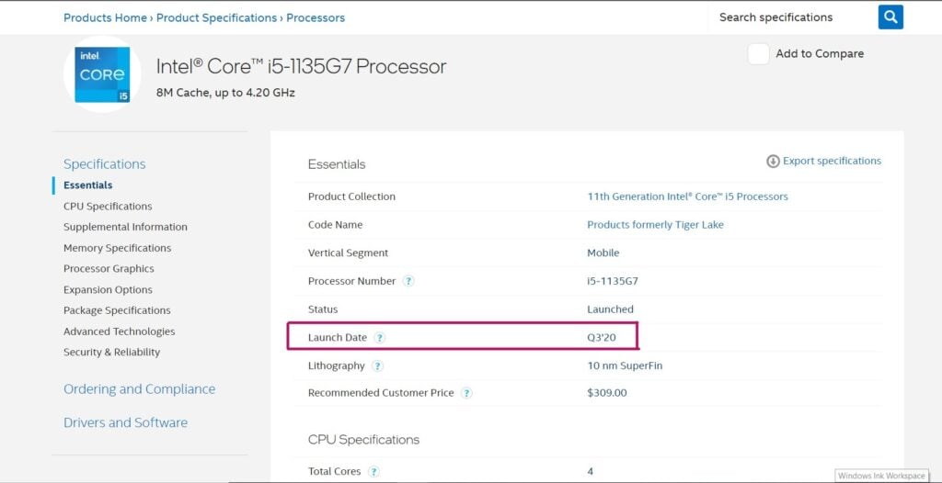The width and height of the screenshot is (942, 483).
Task: Tick the Add to Compare checkbox
Action: coord(758,54)
